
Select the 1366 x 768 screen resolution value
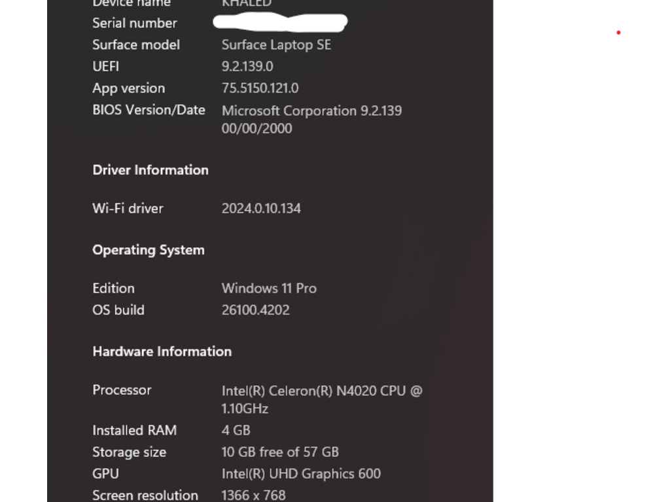pos(253,495)
